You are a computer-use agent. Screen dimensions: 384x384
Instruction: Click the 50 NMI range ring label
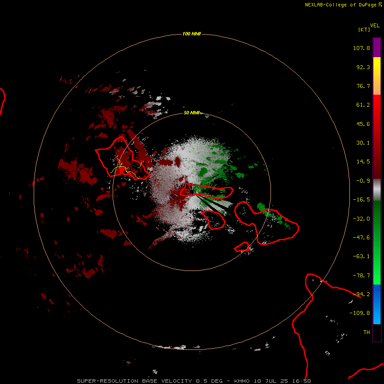point(192,113)
